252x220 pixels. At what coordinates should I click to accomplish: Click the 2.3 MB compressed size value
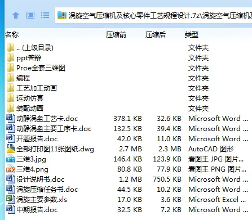point(170,149)
